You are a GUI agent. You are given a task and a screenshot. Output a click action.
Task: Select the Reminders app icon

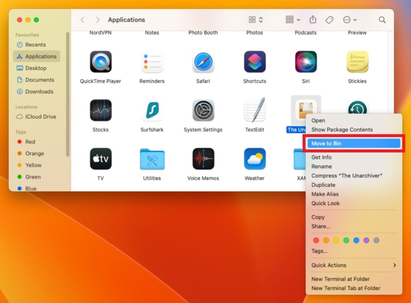[x=152, y=62]
